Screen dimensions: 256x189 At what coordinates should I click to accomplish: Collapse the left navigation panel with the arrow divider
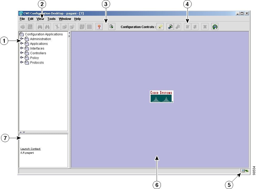(x=21, y=133)
